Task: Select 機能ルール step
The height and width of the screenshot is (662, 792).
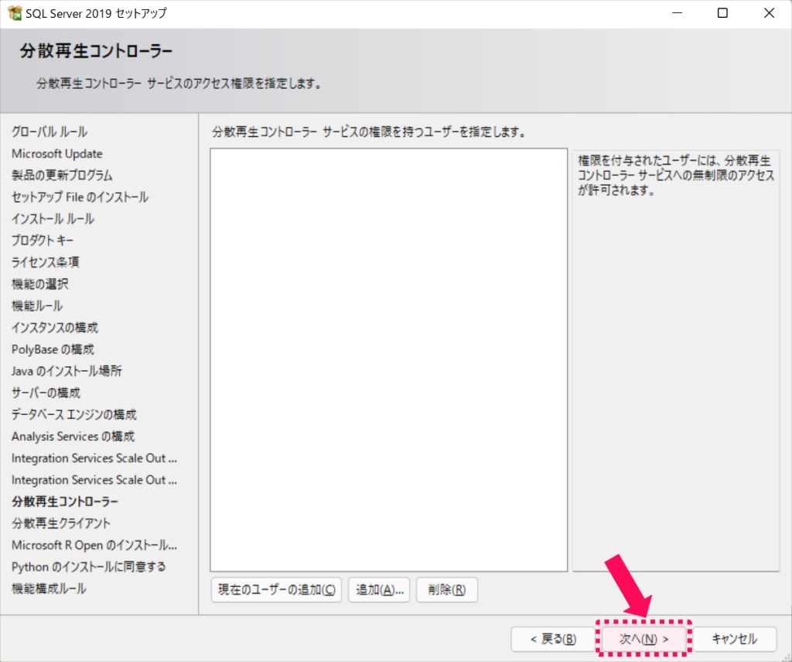Action: [37, 306]
